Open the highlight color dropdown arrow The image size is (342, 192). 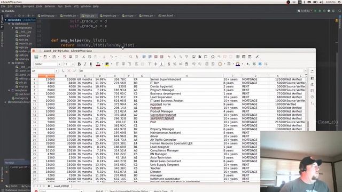(112, 64)
